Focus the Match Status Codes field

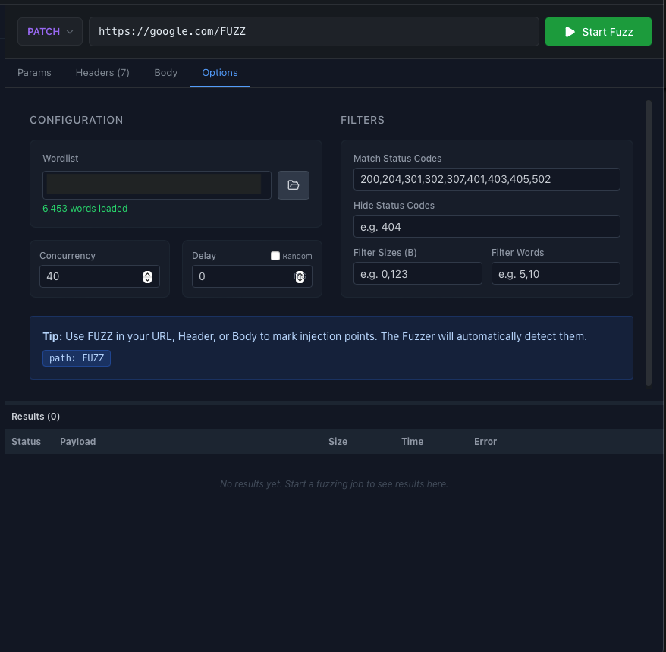point(486,179)
